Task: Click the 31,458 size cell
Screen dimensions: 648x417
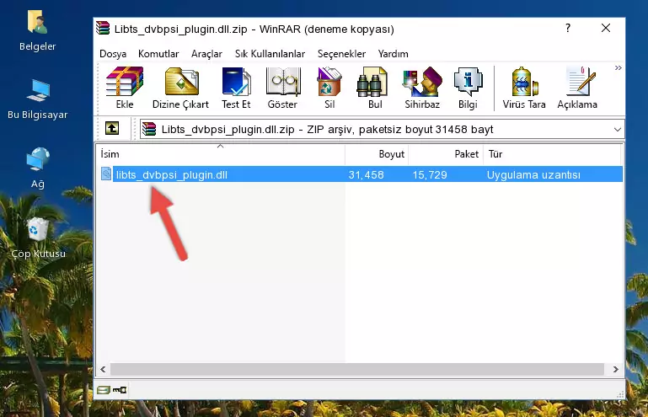Action: click(x=367, y=175)
